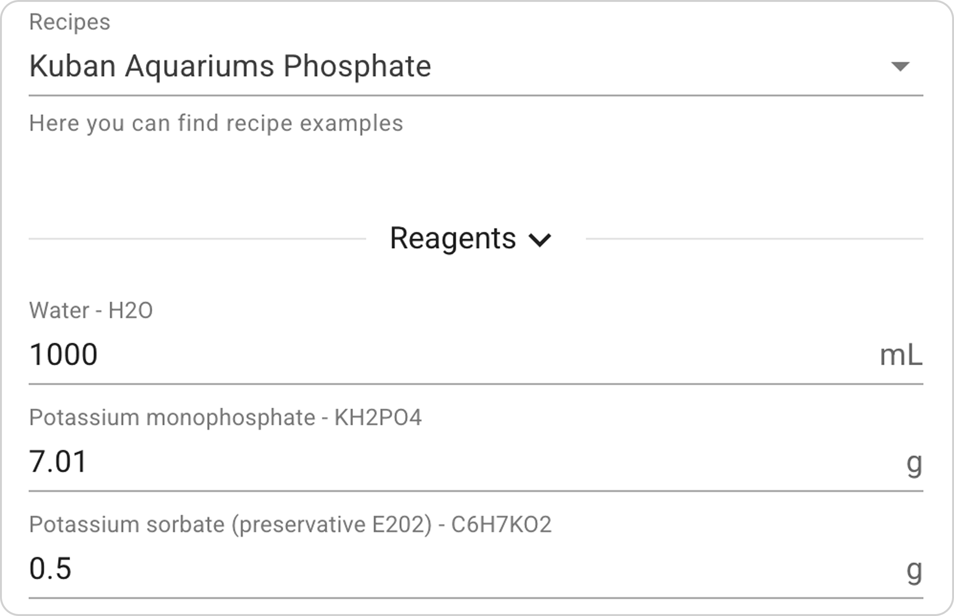Click the Recipes dropdown arrow icon
Viewport: 954px width, 616px height.
pyautogui.click(x=900, y=66)
